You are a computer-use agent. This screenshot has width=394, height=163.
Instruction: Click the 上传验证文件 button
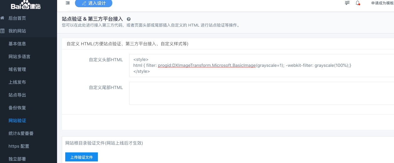(x=82, y=157)
